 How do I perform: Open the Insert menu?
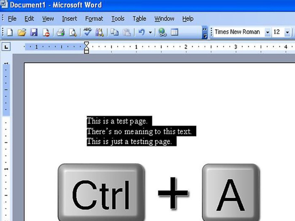69,19
